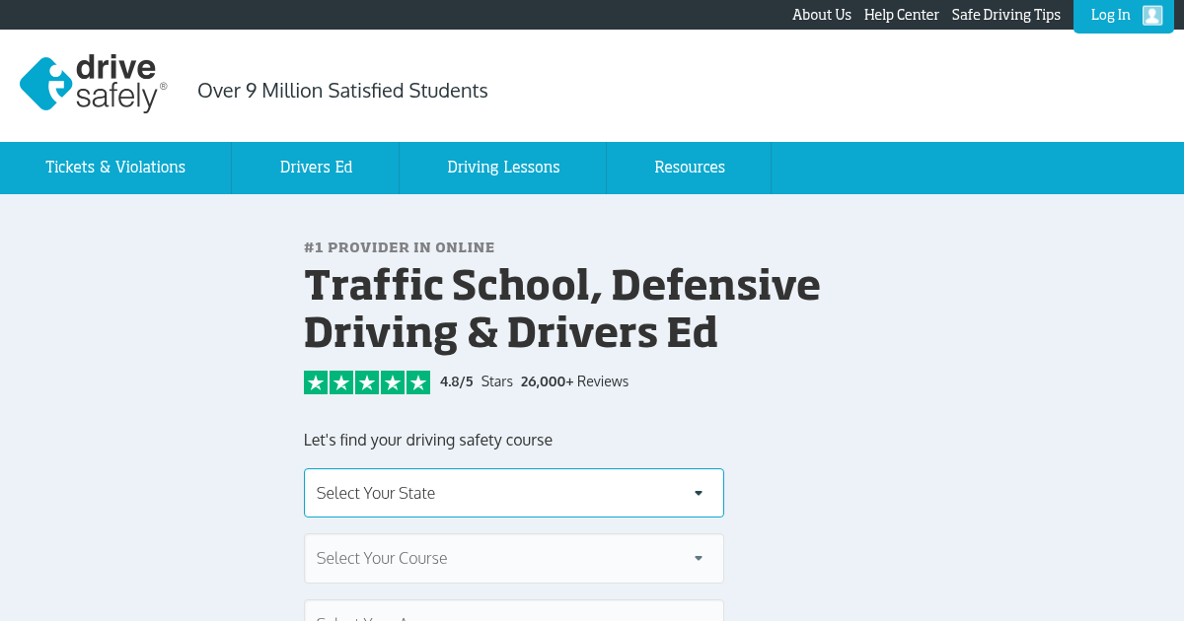This screenshot has width=1184, height=621.
Task: Click the 26,000+ Reviews text
Action: [574, 381]
